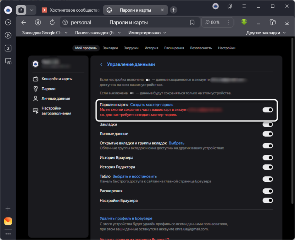The image size is (295, 240).
Task: Open downloads arrow icon
Action: coord(287,23)
